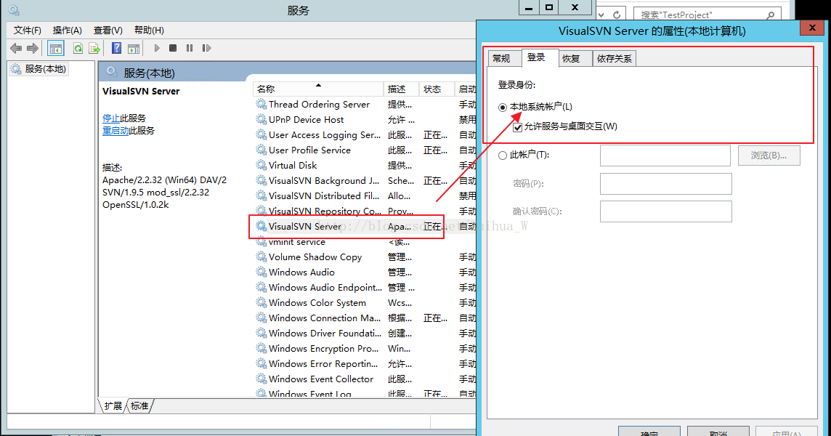Toggle 允许服务与桌面交互(W) checkbox

(x=518, y=127)
